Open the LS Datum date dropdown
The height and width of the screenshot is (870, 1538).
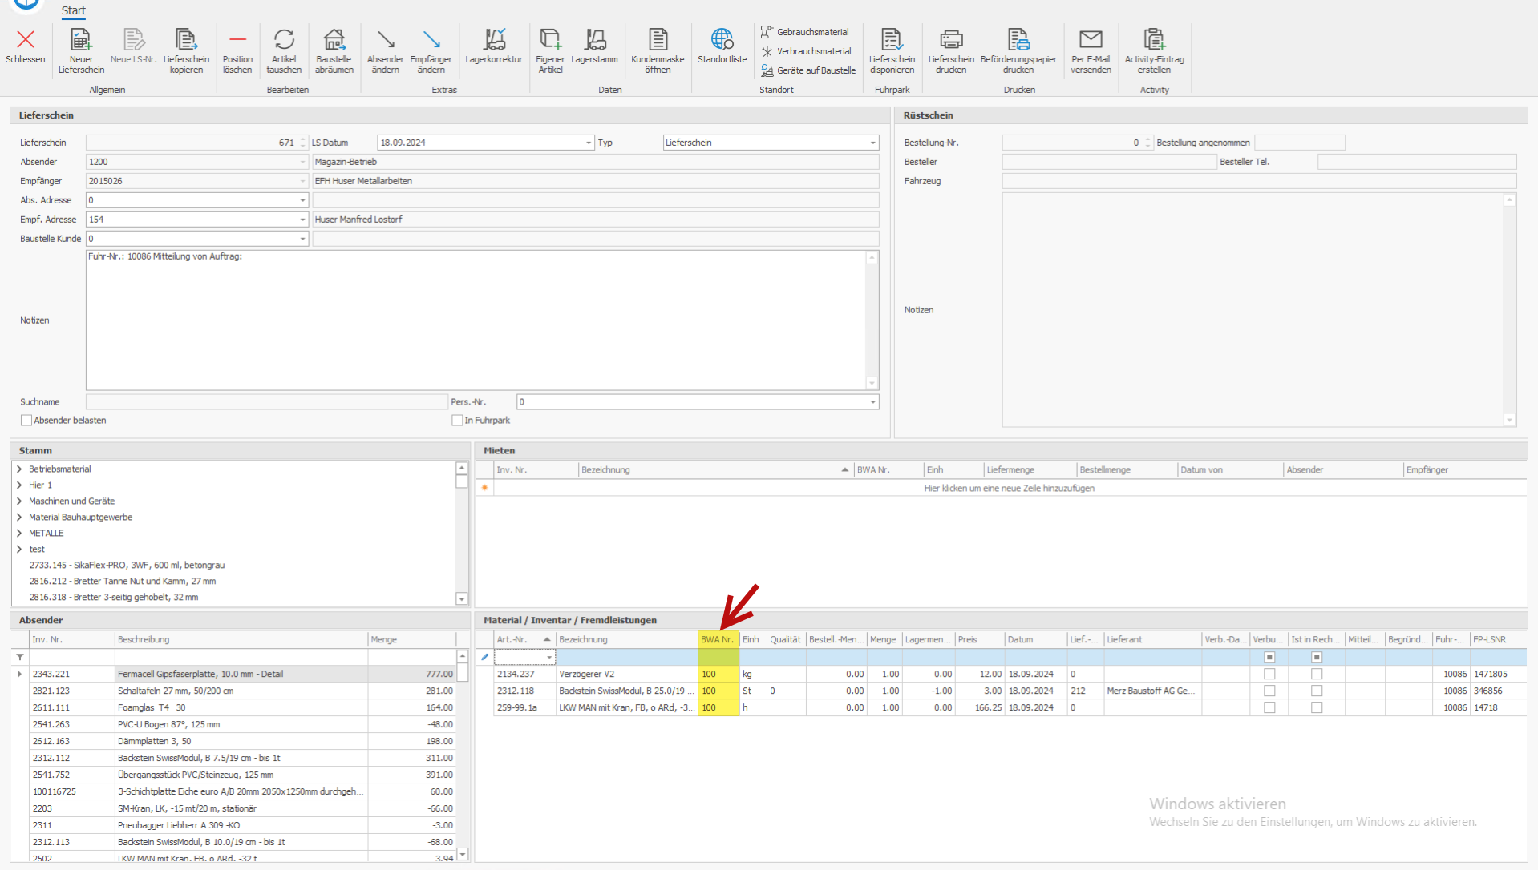tap(588, 143)
